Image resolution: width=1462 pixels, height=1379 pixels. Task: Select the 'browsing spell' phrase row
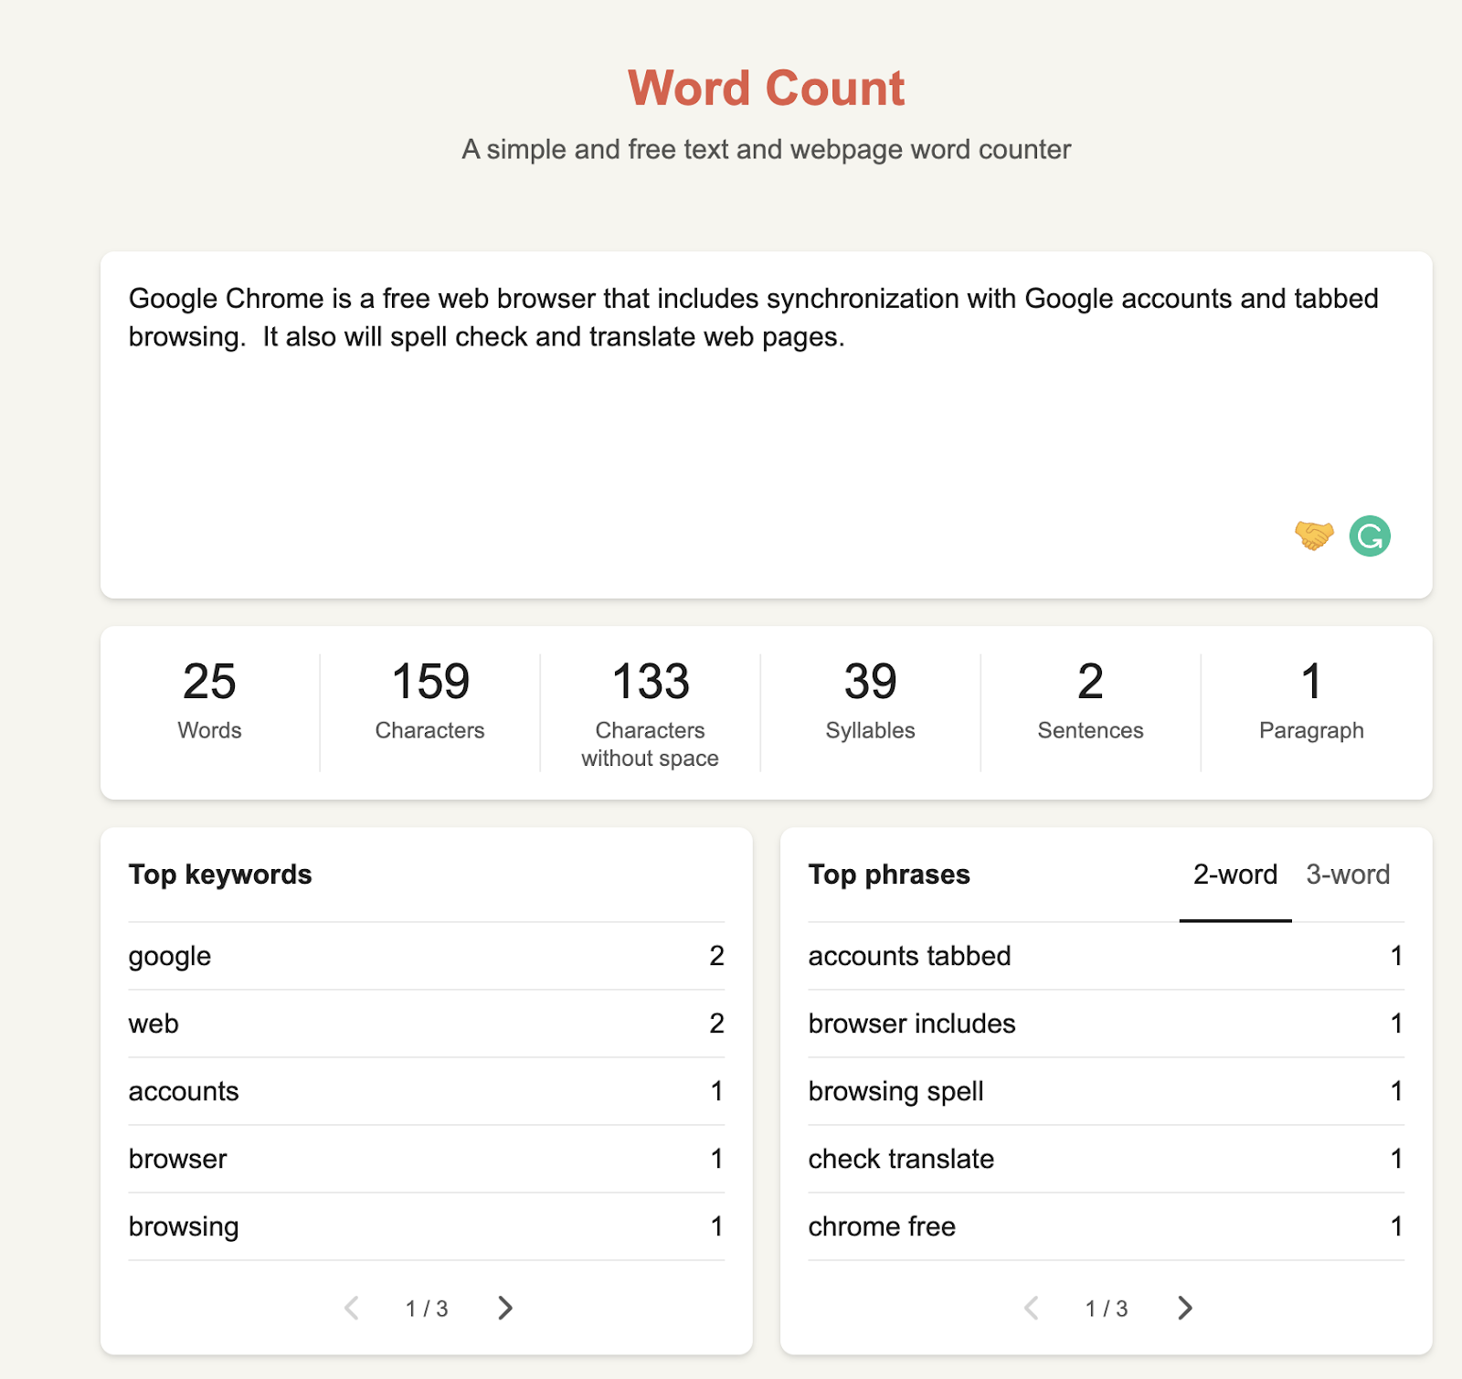point(1107,1091)
